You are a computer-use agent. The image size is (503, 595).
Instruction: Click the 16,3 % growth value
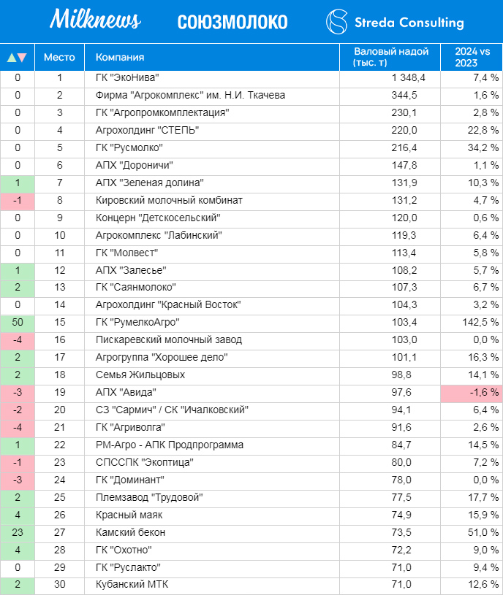coord(483,357)
